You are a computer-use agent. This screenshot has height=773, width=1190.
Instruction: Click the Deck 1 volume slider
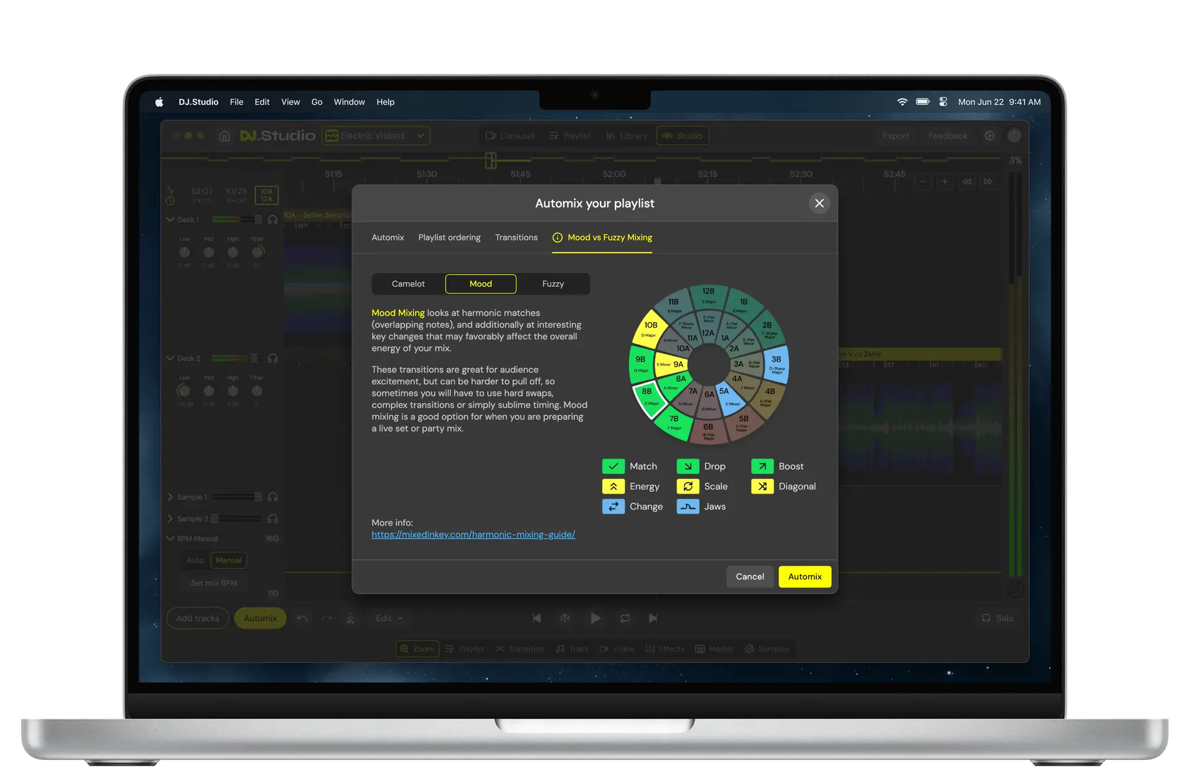(237, 220)
